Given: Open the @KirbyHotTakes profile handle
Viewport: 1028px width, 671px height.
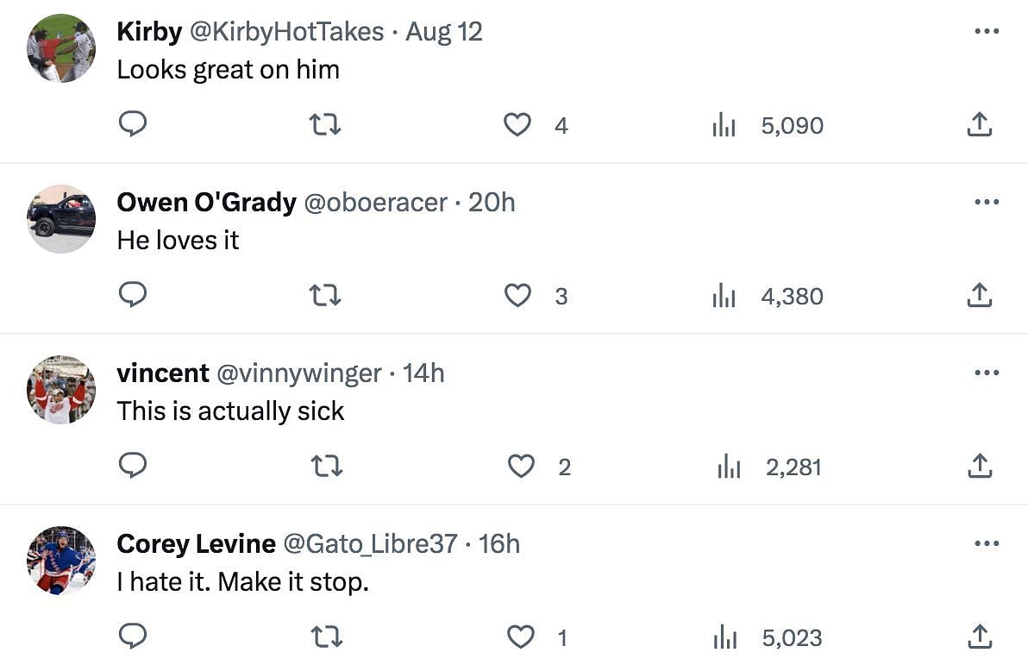Looking at the screenshot, I should click(x=286, y=32).
